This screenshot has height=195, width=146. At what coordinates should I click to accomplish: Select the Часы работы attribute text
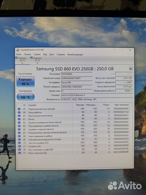(x=35, y=112)
